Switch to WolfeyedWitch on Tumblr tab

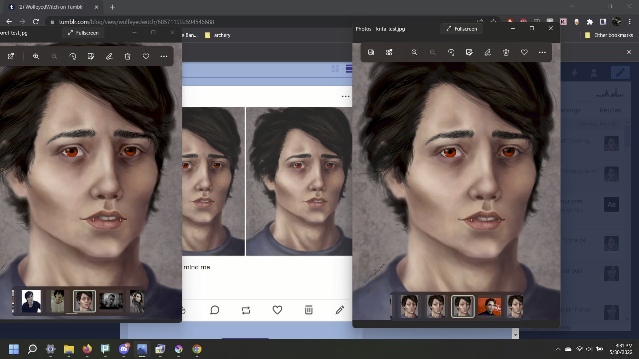click(50, 7)
